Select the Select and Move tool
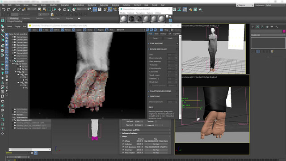 pos(59,9)
